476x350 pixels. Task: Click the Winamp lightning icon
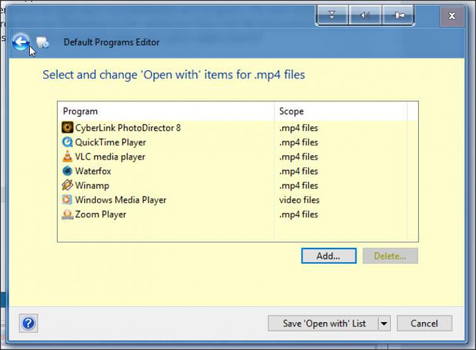67,185
